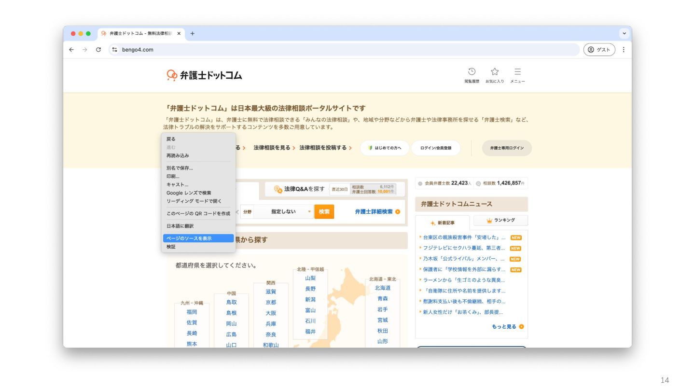695x391 pixels.
Task: Open news 乃木坂「公式ライバル」メンバー
Action: tap(464, 259)
